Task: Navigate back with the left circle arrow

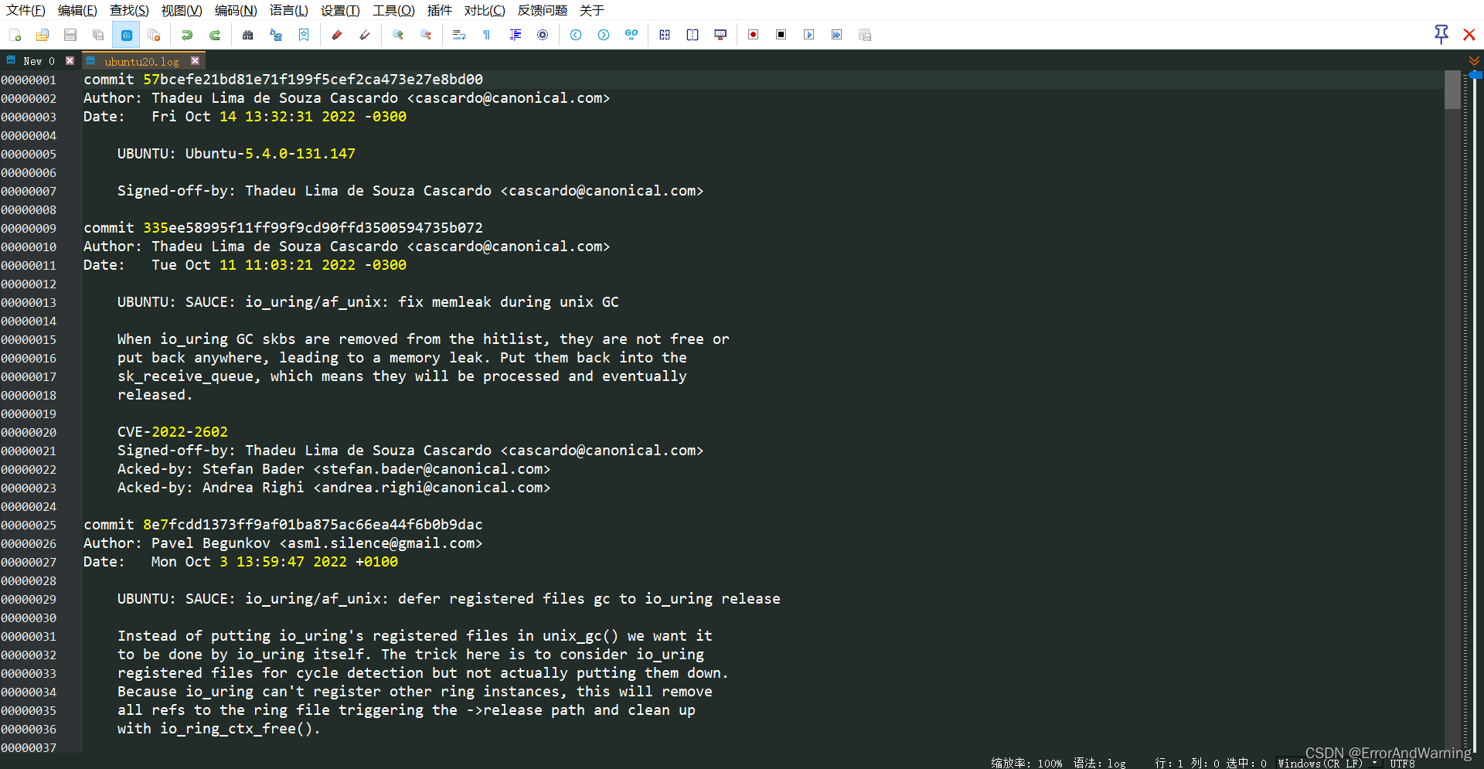Action: click(x=576, y=35)
